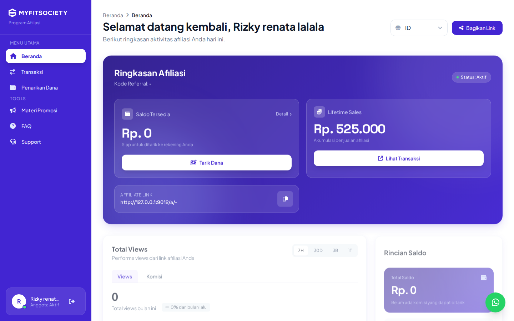
Task: Click the Bagikan Link button
Action: click(477, 28)
